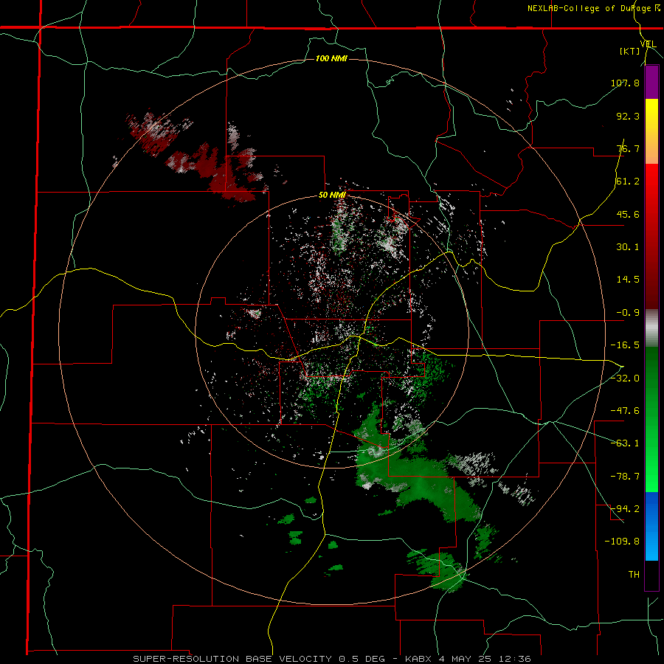
Task: Click the 61.2 velocity scale value
Action: pyautogui.click(x=628, y=181)
